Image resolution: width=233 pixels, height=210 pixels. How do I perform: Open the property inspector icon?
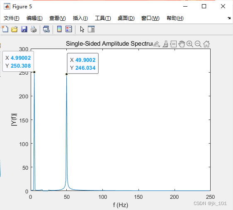click(x=91, y=29)
